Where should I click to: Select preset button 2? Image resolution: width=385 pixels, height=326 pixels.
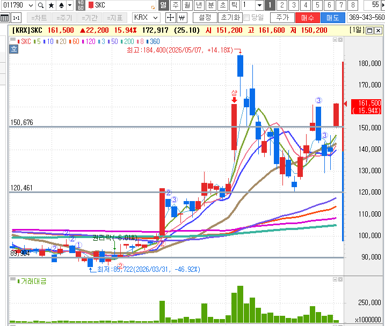pos(282,5)
